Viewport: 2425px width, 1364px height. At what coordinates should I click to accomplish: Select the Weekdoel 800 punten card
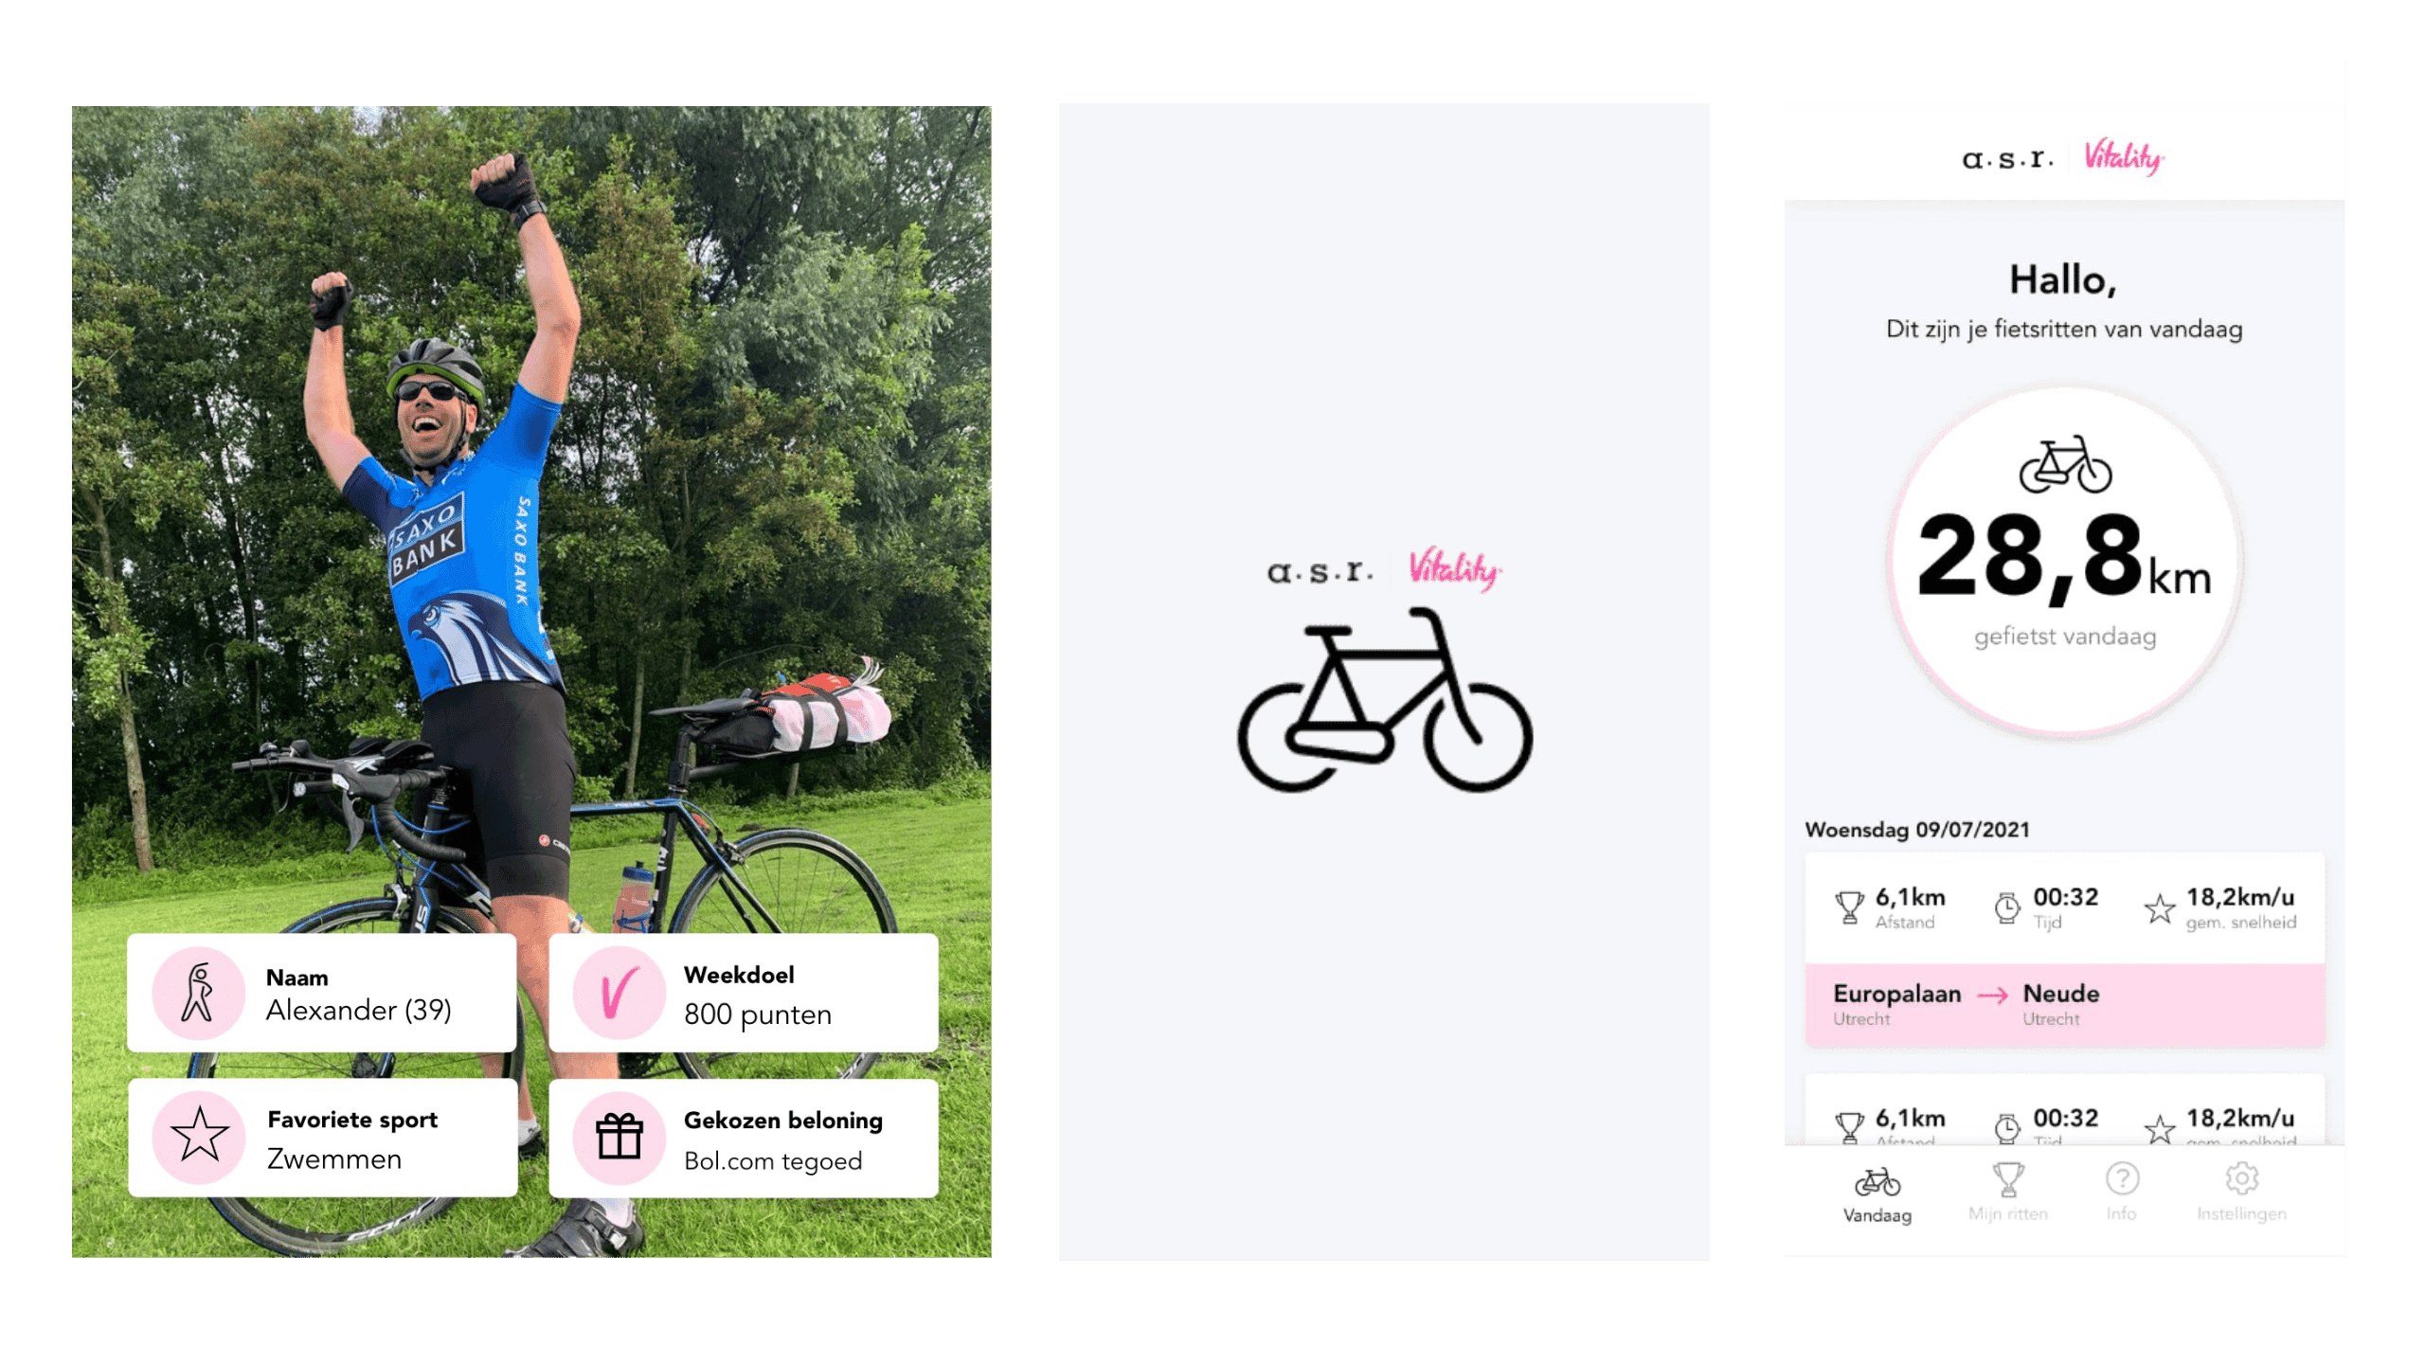point(744,992)
